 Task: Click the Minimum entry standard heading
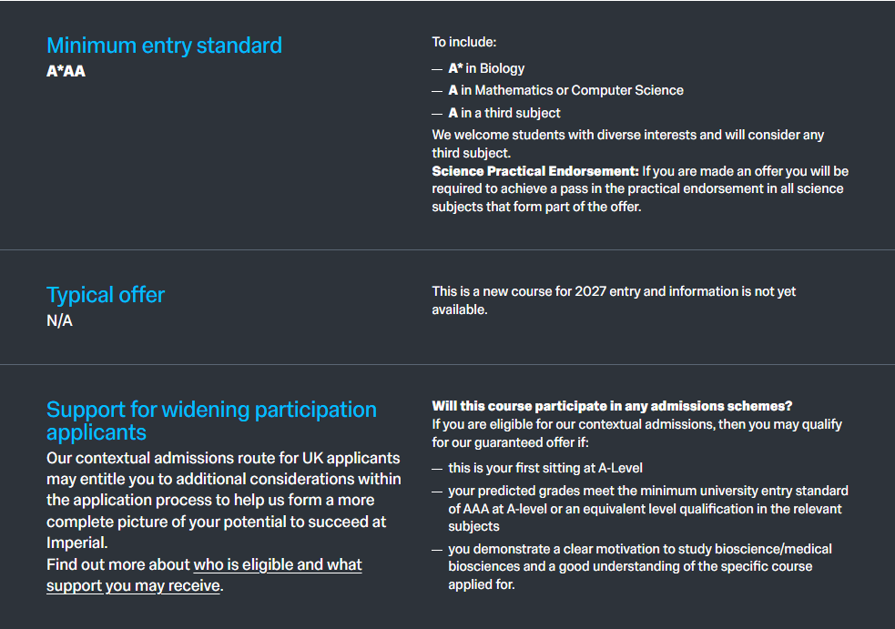pyautogui.click(x=164, y=46)
